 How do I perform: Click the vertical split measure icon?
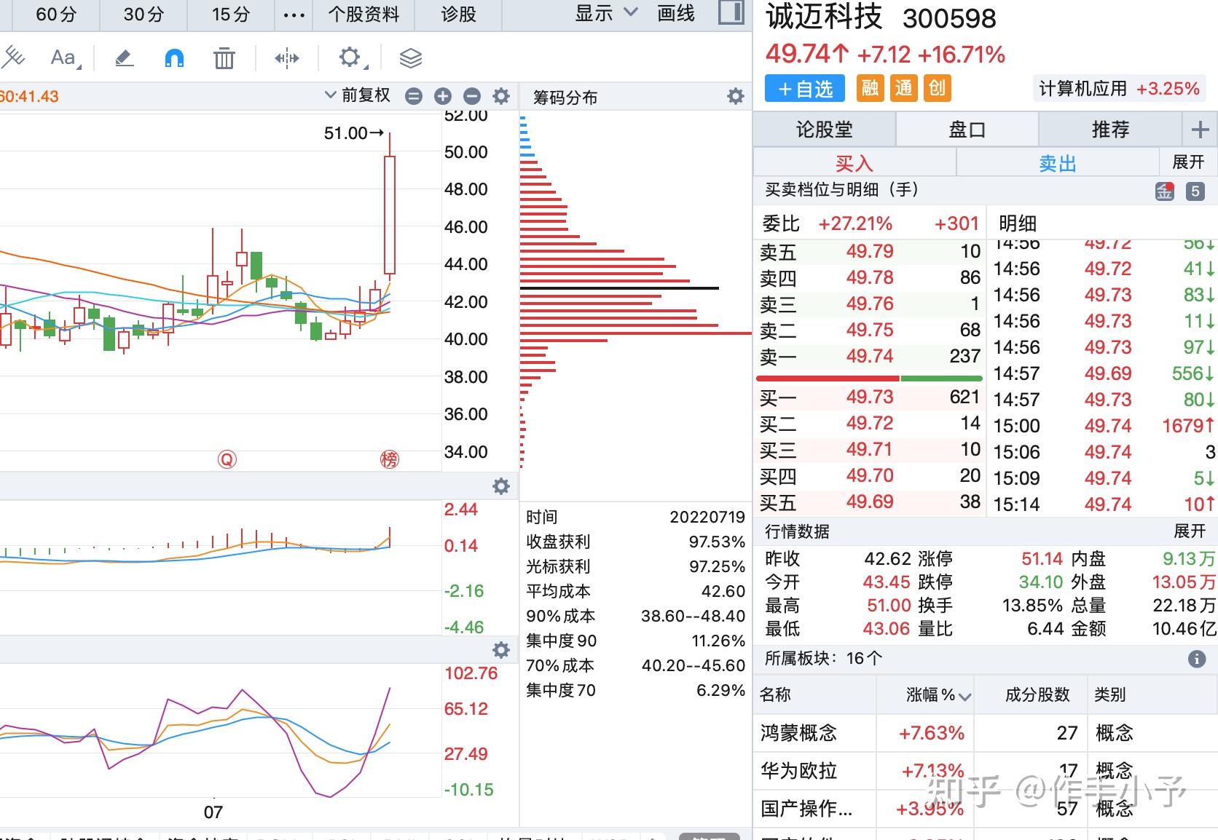tap(287, 58)
